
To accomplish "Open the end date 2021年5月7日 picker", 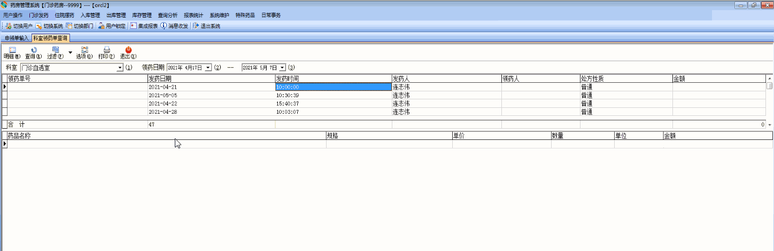I will click(x=283, y=68).
